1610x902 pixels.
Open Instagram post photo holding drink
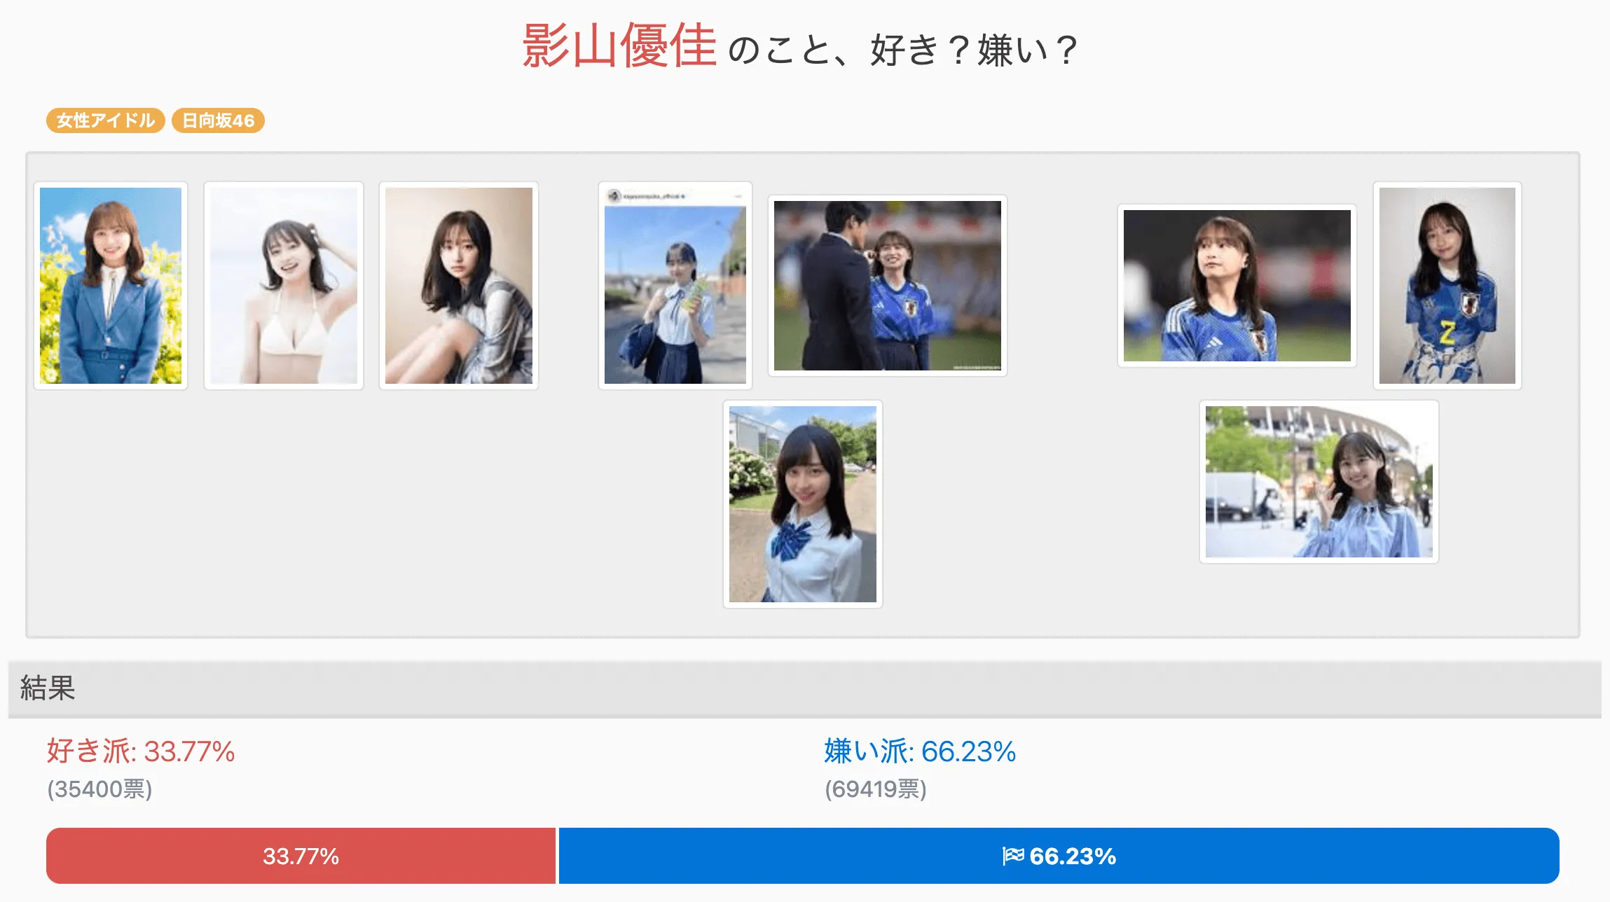point(675,286)
